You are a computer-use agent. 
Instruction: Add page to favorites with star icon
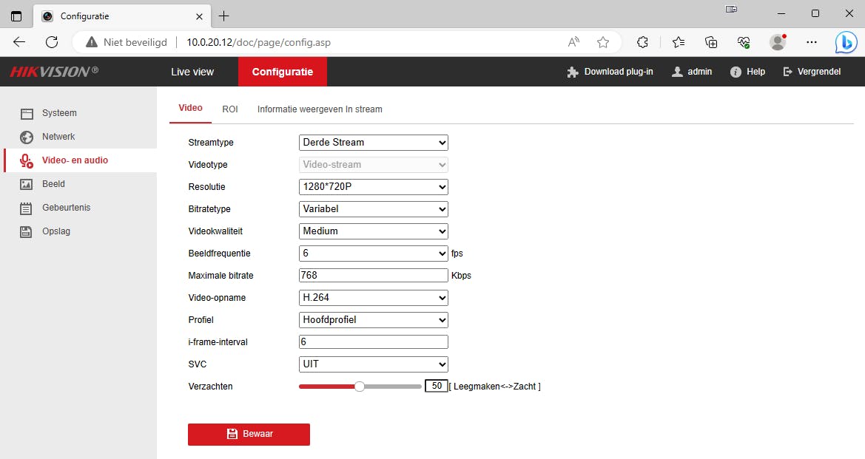coord(603,42)
